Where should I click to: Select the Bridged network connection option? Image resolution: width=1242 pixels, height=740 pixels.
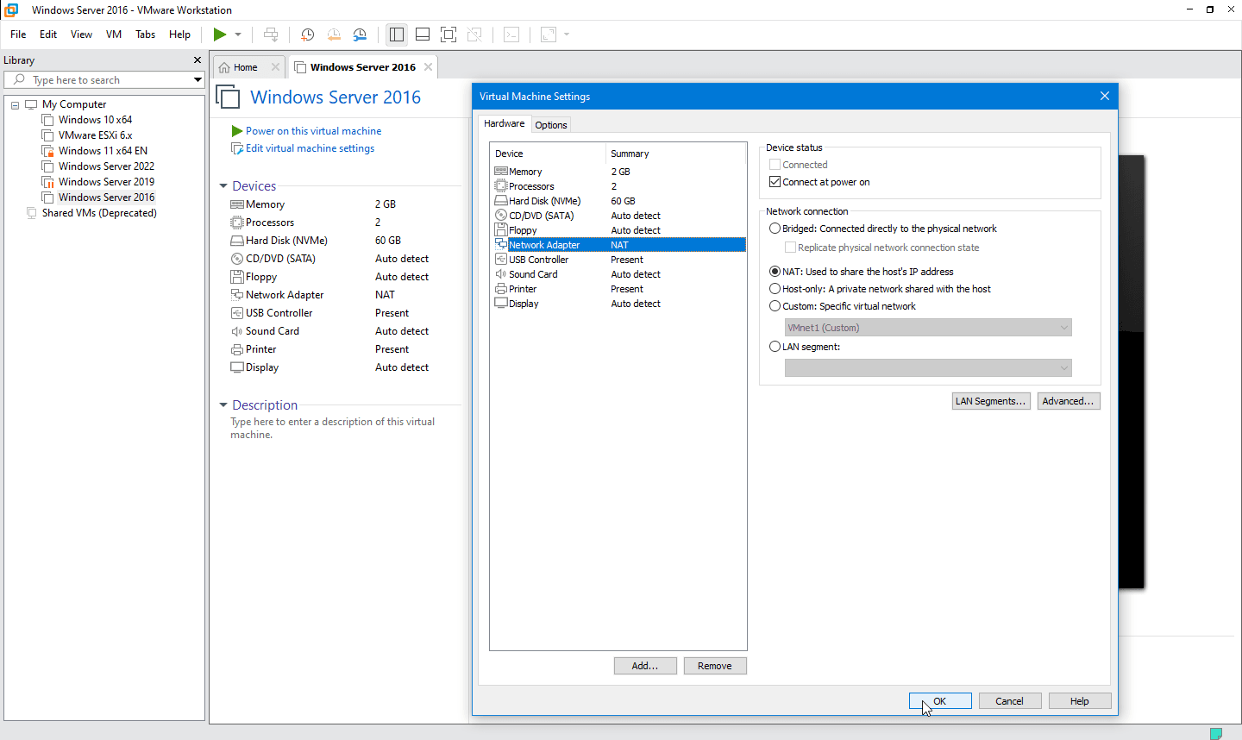pos(775,229)
